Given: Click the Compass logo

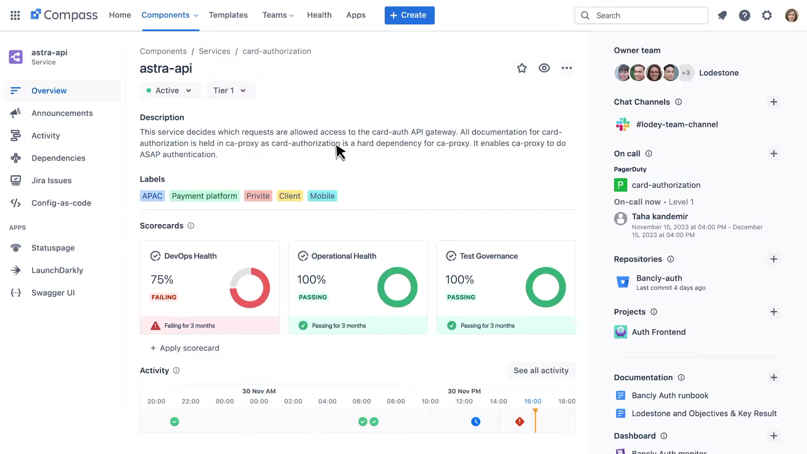Looking at the screenshot, I should point(64,15).
